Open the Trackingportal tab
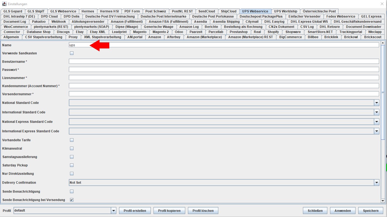387x217 pixels. 351,32
